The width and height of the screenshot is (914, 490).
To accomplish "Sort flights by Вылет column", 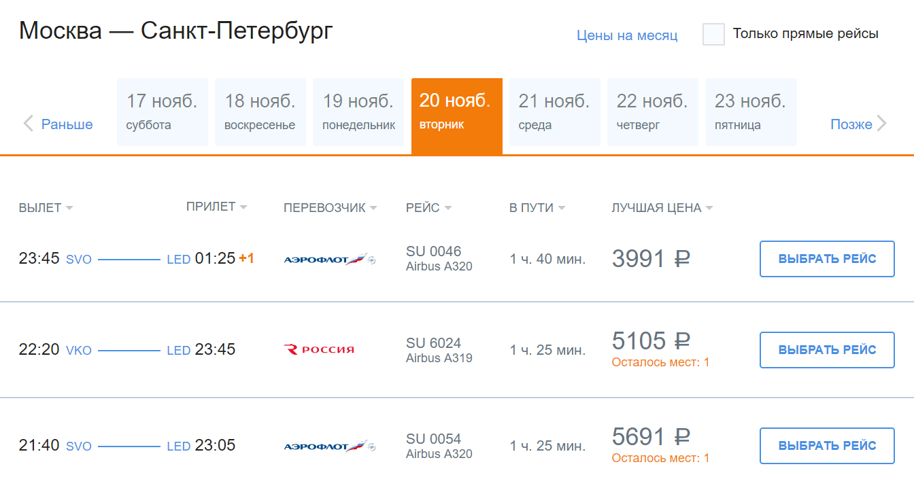I will [46, 208].
